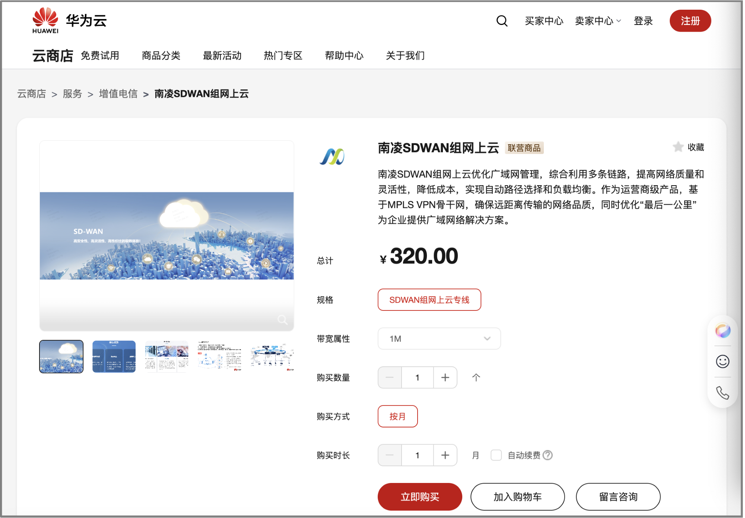This screenshot has width=745, height=518.
Task: Open the 免费试用 menu item
Action: pos(100,56)
